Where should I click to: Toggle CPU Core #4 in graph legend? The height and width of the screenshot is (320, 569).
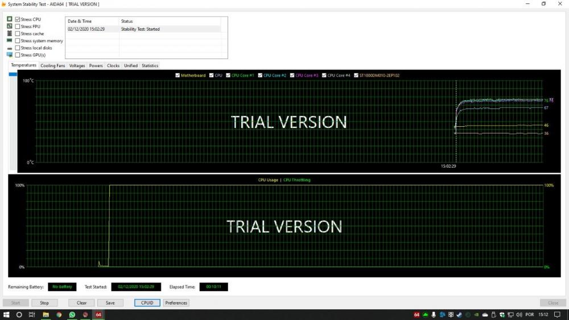point(324,75)
